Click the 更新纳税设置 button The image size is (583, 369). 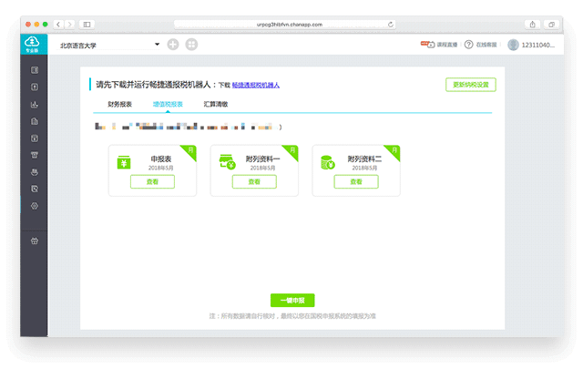coord(471,85)
